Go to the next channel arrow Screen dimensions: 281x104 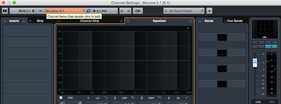point(128,11)
